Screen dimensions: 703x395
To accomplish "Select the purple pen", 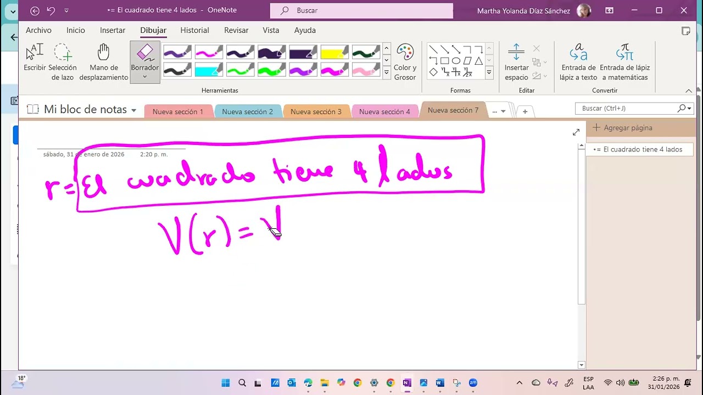I will click(x=177, y=53).
